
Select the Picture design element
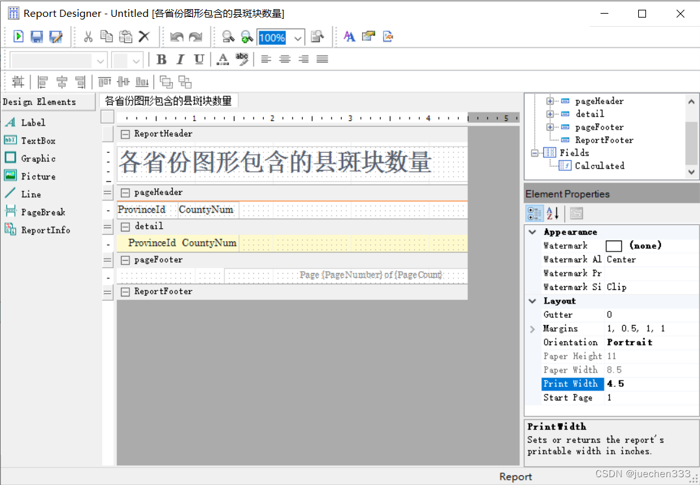click(x=38, y=176)
